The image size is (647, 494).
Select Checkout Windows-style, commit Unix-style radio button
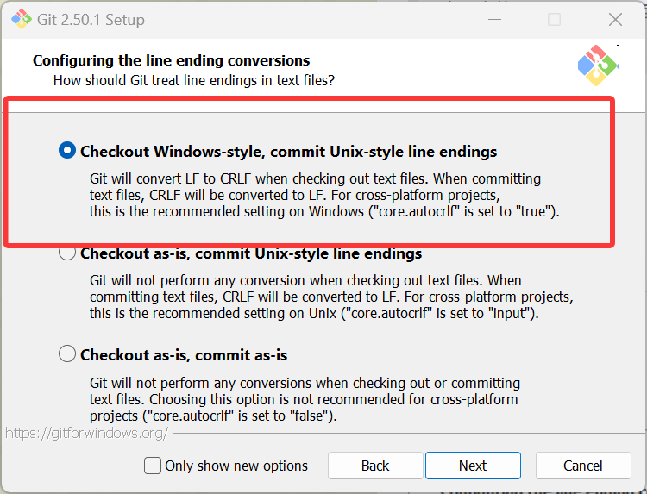click(x=67, y=151)
